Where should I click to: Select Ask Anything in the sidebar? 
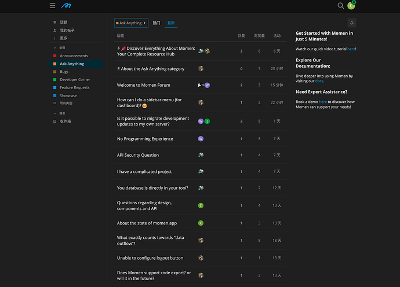point(76,64)
